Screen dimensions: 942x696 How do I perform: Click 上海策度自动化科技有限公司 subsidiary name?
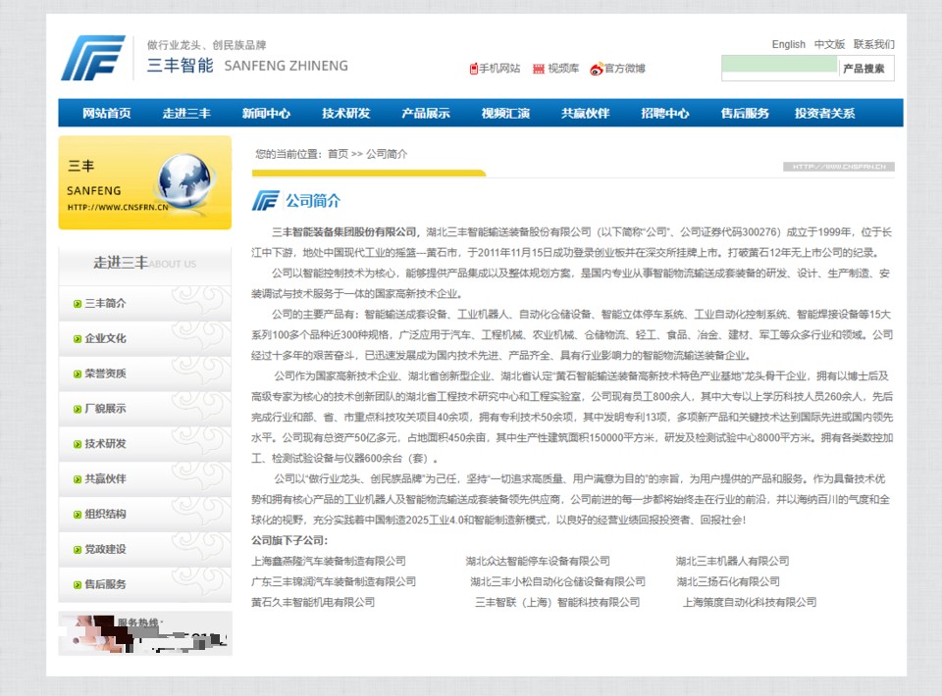coord(749,602)
